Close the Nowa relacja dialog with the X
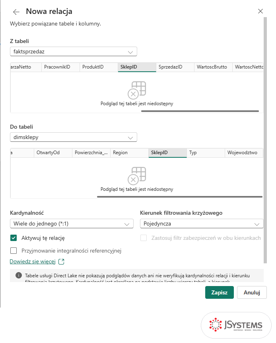 coord(260,11)
